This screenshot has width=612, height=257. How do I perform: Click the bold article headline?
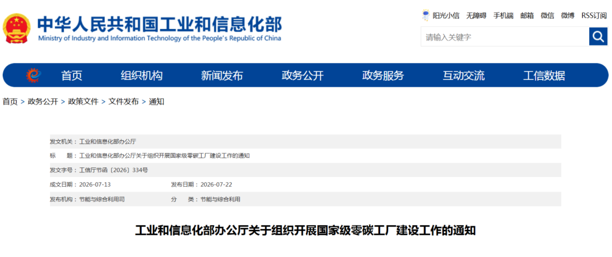click(305, 230)
